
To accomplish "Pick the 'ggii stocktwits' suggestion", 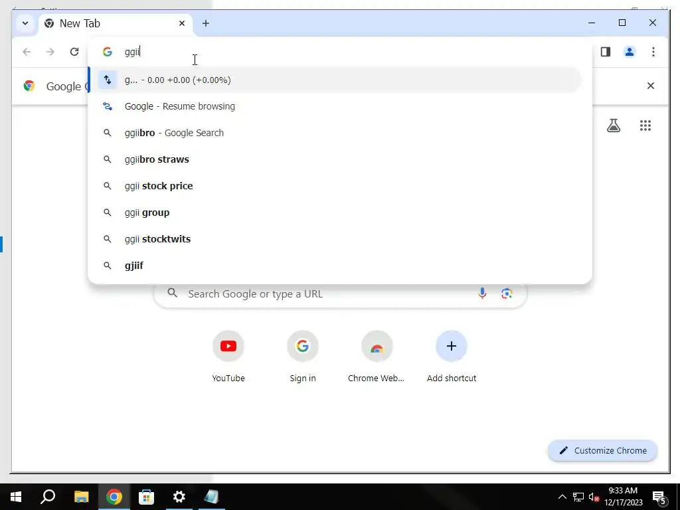I will [335, 239].
